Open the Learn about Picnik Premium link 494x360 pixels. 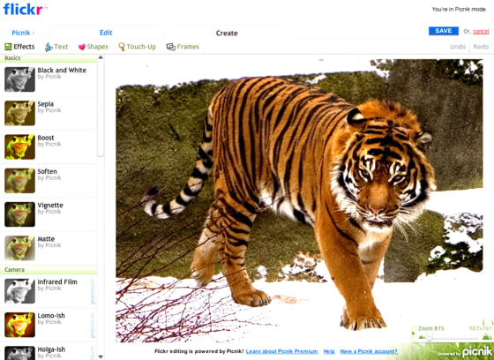coord(281,351)
